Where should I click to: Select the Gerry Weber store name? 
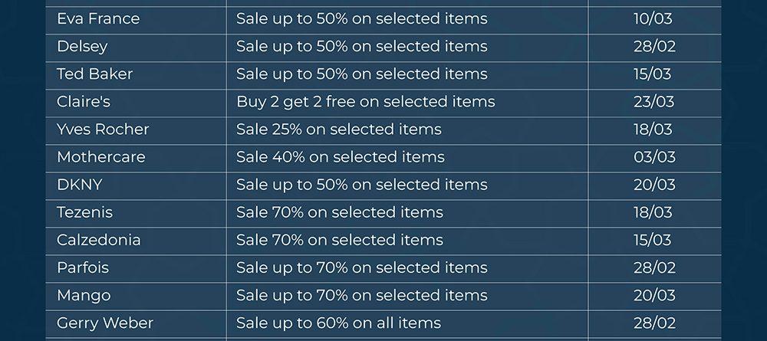105,323
